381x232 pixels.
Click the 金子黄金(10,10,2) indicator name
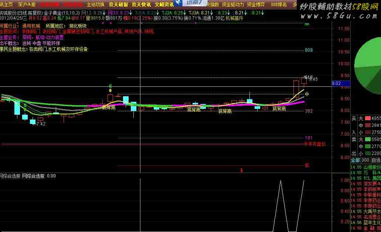(x=62, y=13)
